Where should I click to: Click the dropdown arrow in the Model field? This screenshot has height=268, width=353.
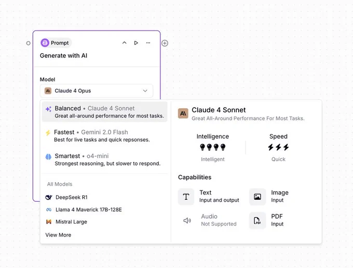coord(145,91)
